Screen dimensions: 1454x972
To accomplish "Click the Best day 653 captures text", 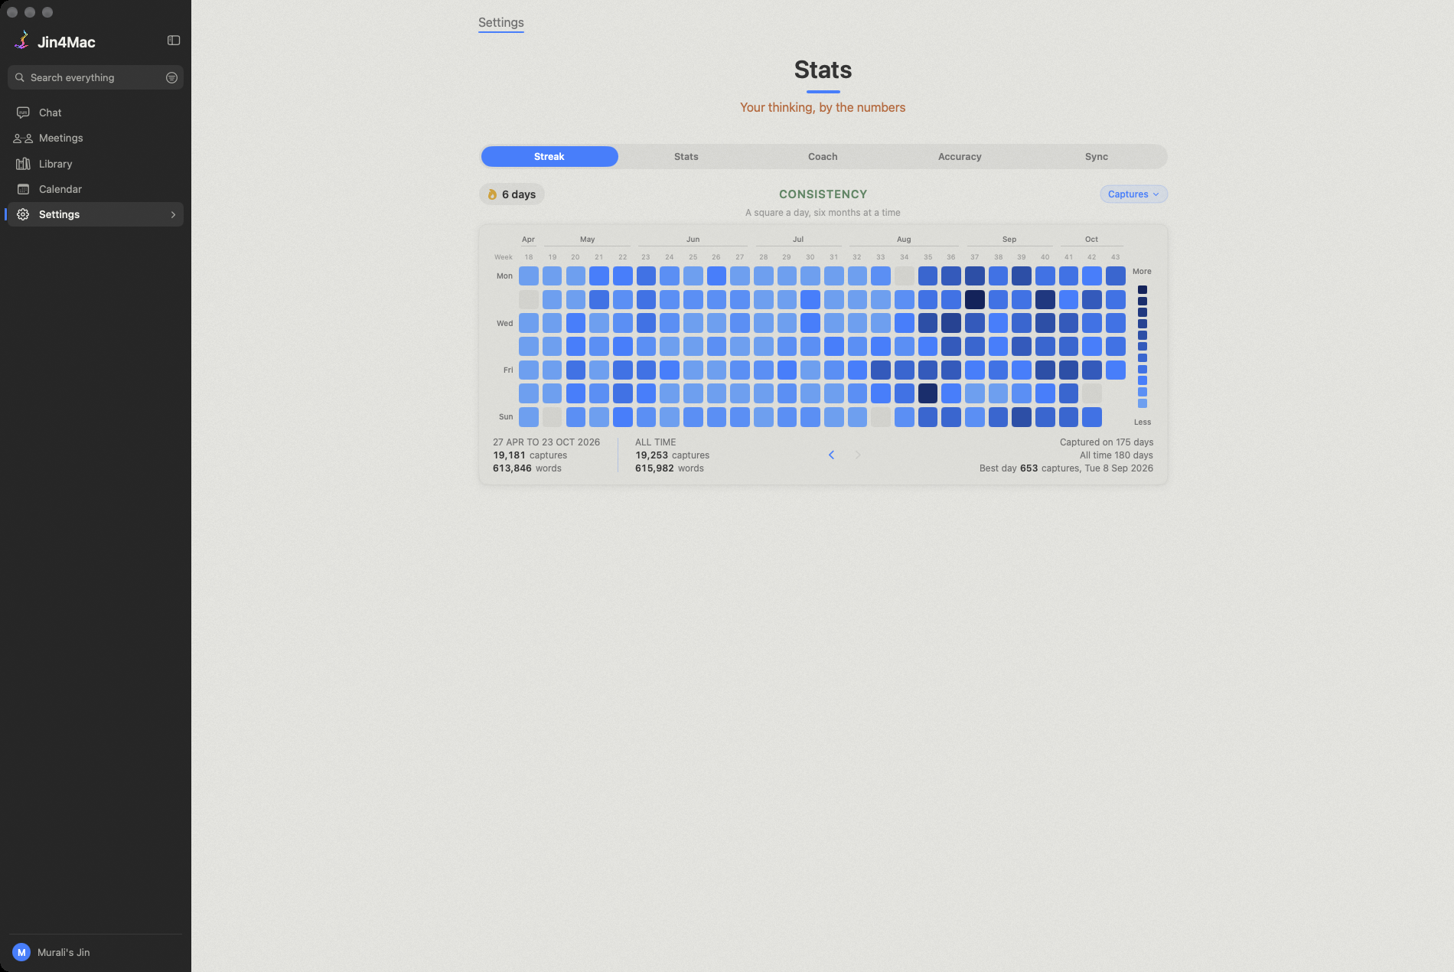I will pos(1066,468).
